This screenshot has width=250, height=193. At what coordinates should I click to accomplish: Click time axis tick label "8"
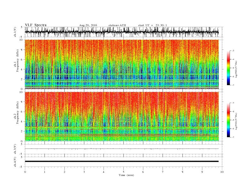[182, 172]
